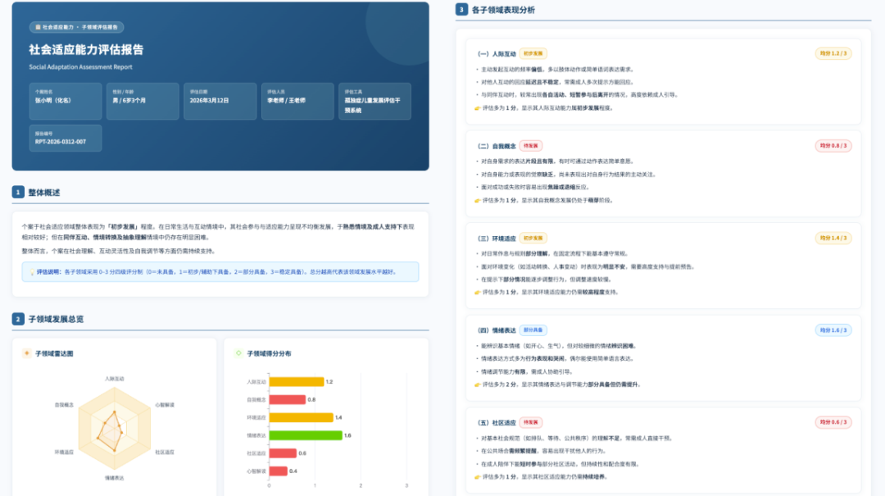Screen dimensions: 885x496
Task: Click the yellow 人际互动 bar in score chart
Action: pyautogui.click(x=297, y=382)
